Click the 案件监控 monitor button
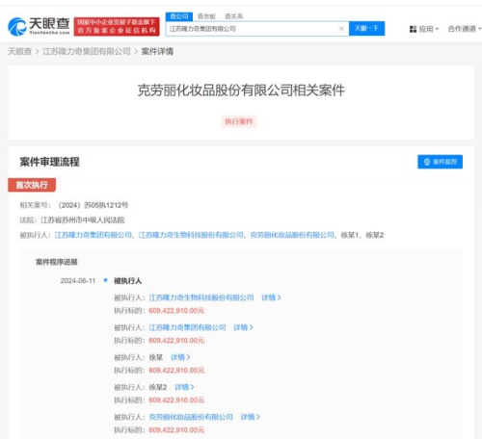482x439 pixels. [440, 162]
